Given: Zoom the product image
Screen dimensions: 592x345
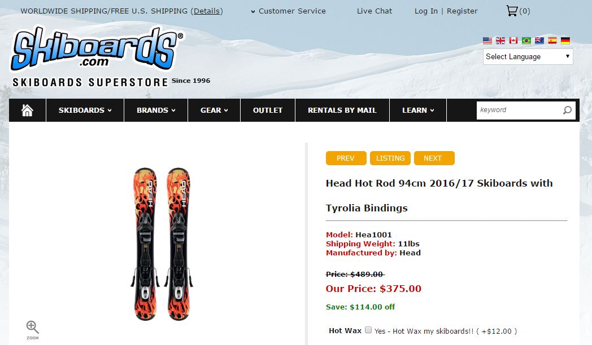Looking at the screenshot, I should click(32, 330).
